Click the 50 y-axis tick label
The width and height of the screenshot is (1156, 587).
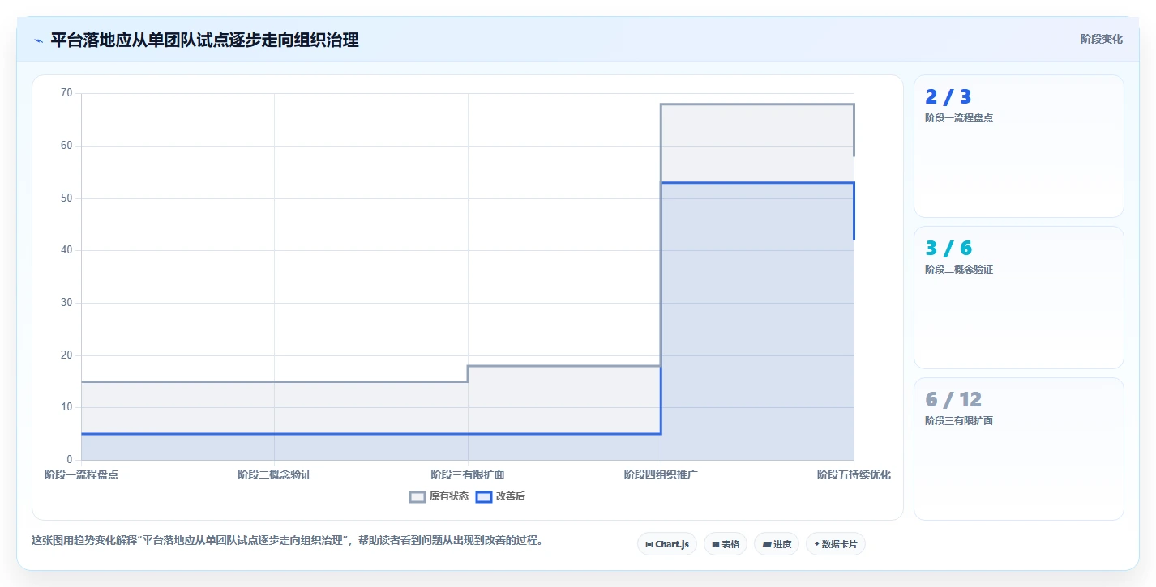(x=66, y=198)
